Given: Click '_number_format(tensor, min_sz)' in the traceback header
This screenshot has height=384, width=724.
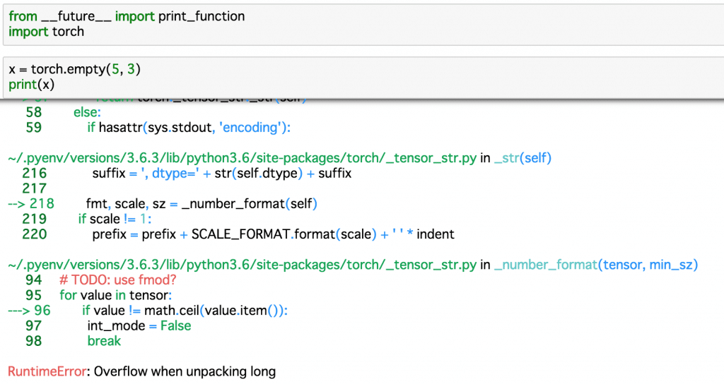Looking at the screenshot, I should click(596, 265).
